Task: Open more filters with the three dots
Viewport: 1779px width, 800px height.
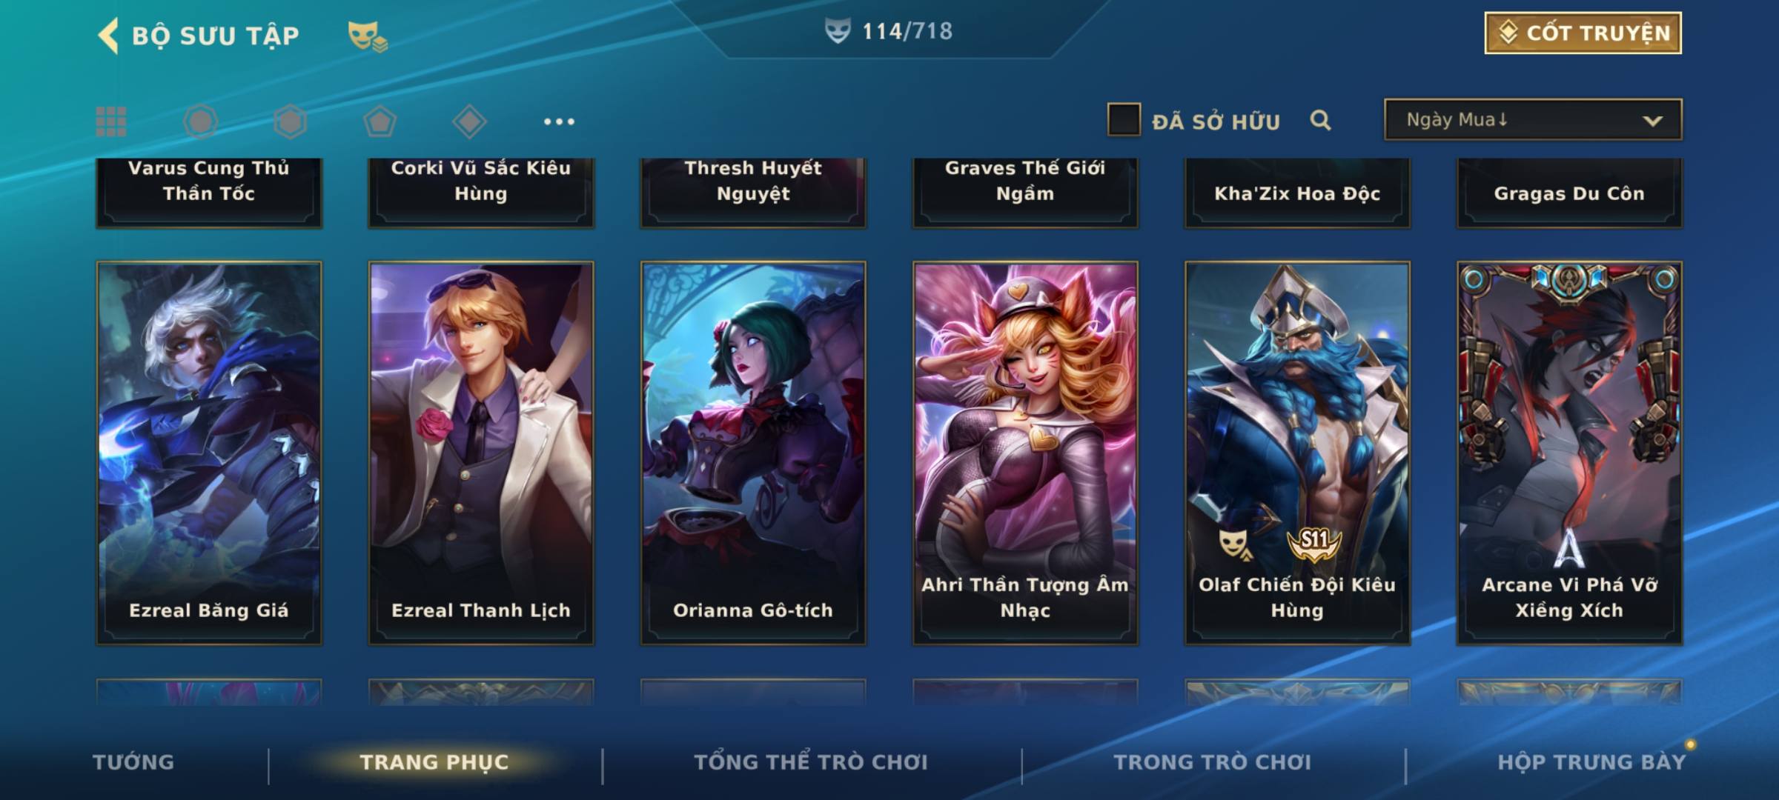Action: pos(559,121)
